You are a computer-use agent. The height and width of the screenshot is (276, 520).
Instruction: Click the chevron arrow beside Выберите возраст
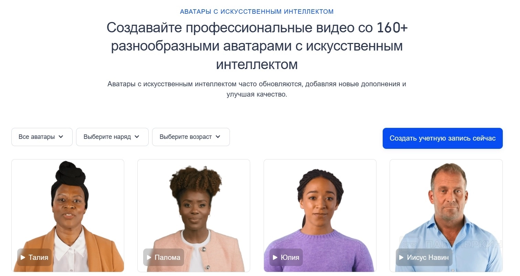pos(218,137)
